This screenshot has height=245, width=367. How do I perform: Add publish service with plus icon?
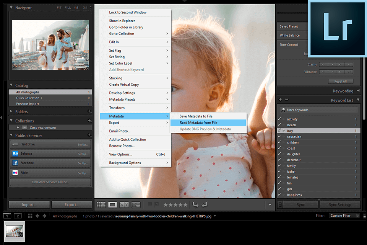point(89,135)
